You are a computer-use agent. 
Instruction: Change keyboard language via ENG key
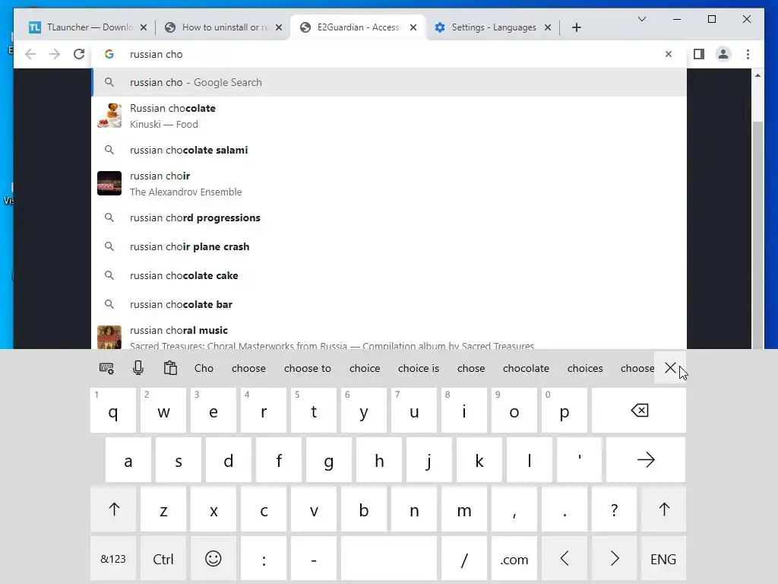(x=664, y=559)
